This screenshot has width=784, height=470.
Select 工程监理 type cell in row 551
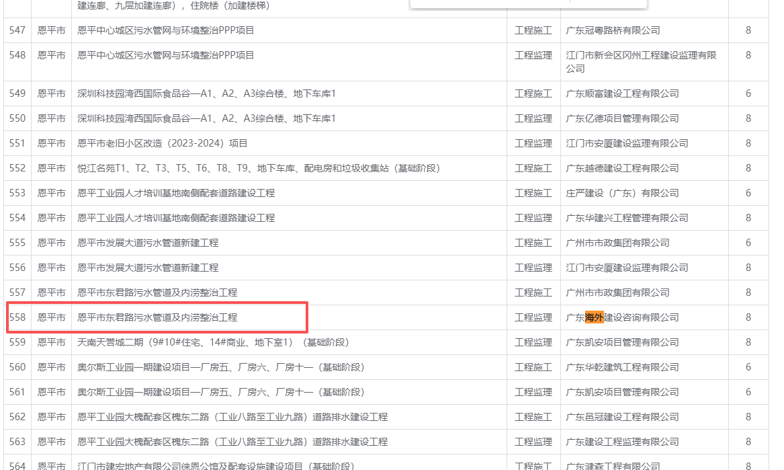(x=533, y=143)
